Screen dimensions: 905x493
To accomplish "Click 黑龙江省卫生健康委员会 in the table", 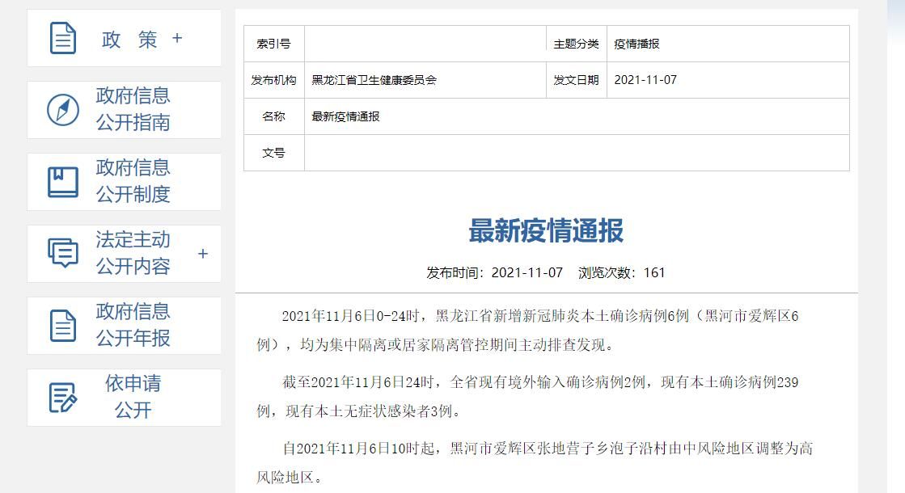I will click(374, 80).
